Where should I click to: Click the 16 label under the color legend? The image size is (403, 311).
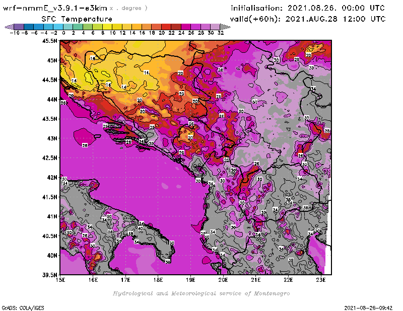(x=142, y=33)
